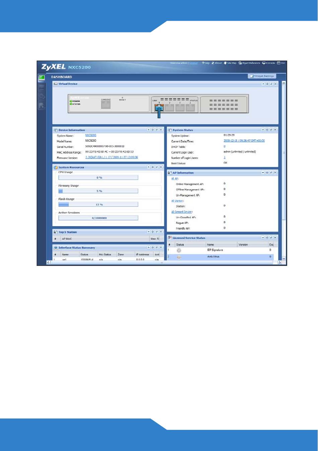Click the horizontal scrollbar right arrow
Image resolution: width=318 pixels, height=451 pixels.
pyautogui.click(x=280, y=263)
